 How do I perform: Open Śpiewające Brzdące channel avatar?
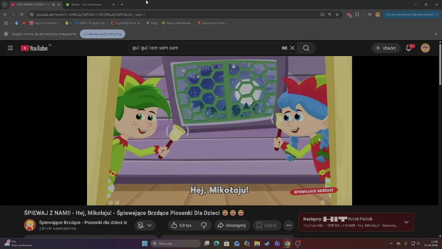point(30,225)
